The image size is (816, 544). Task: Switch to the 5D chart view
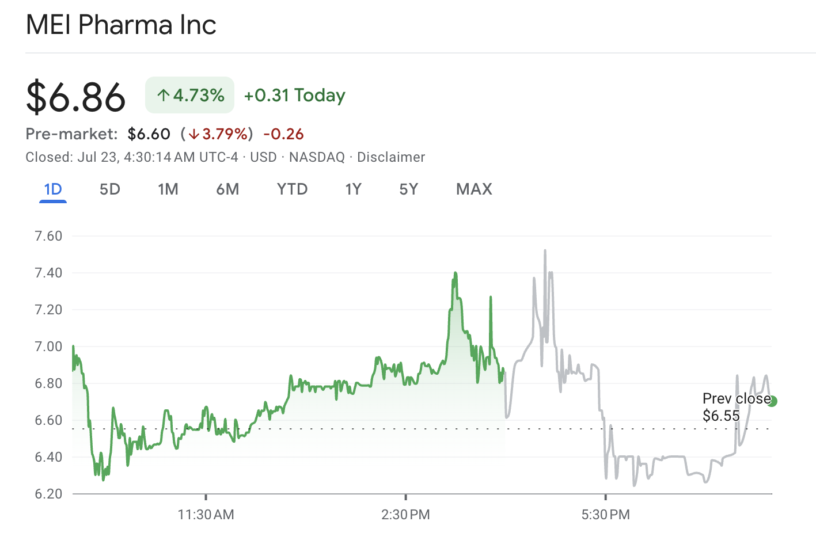tap(109, 189)
